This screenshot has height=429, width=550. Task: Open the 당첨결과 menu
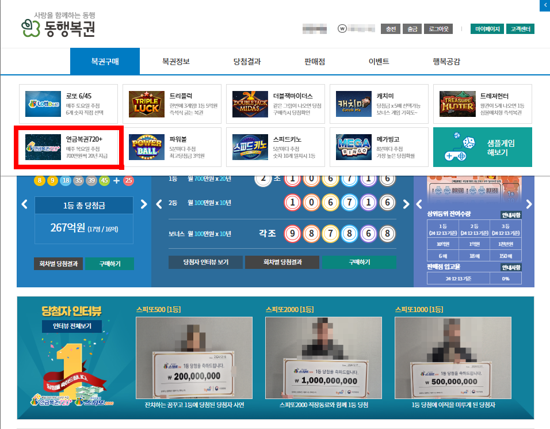pyautogui.click(x=247, y=62)
